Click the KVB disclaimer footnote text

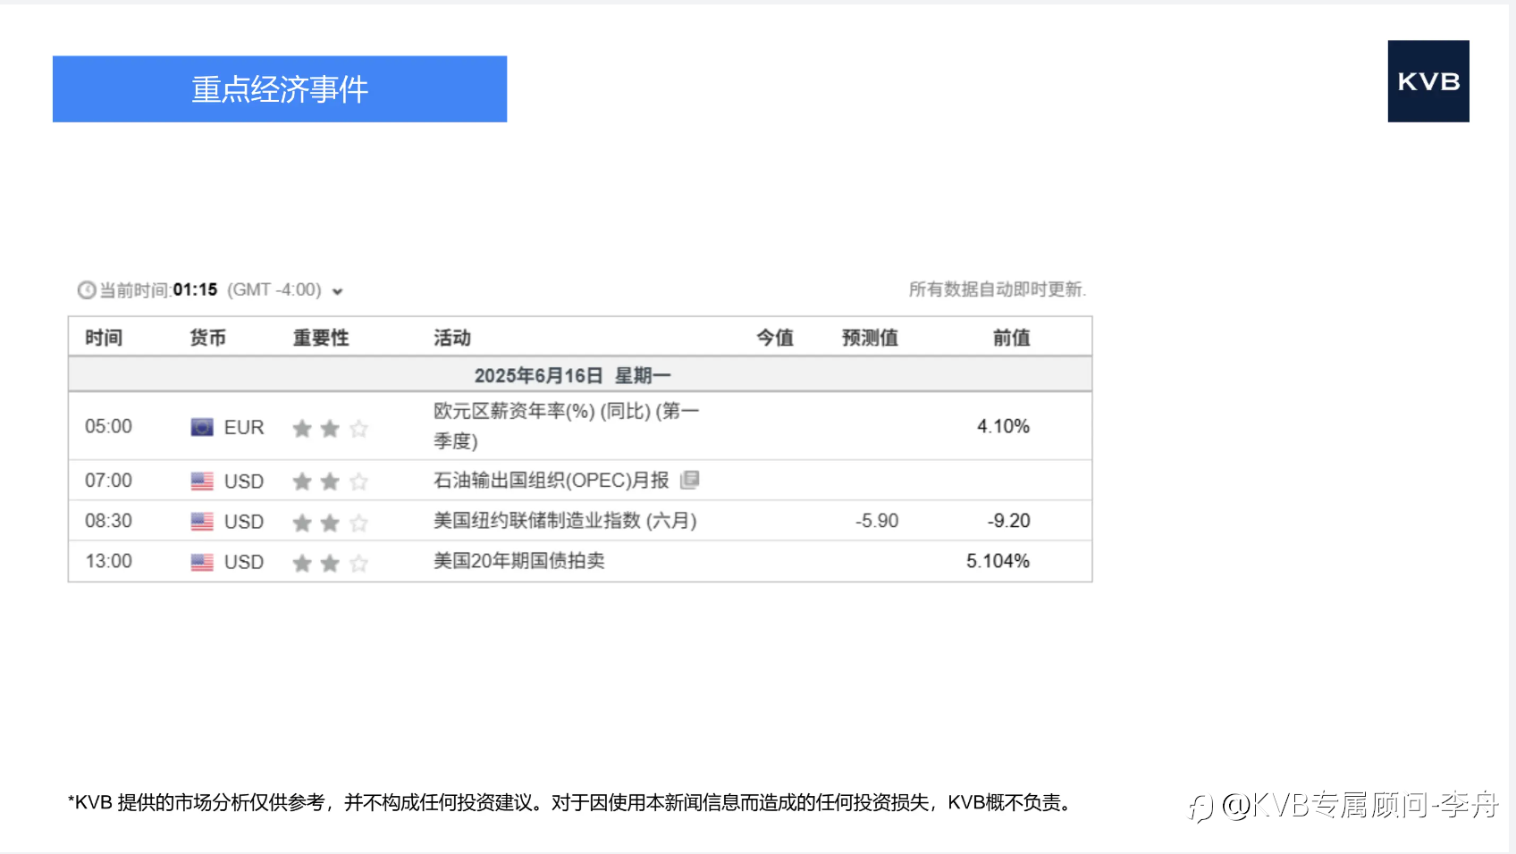tap(570, 803)
